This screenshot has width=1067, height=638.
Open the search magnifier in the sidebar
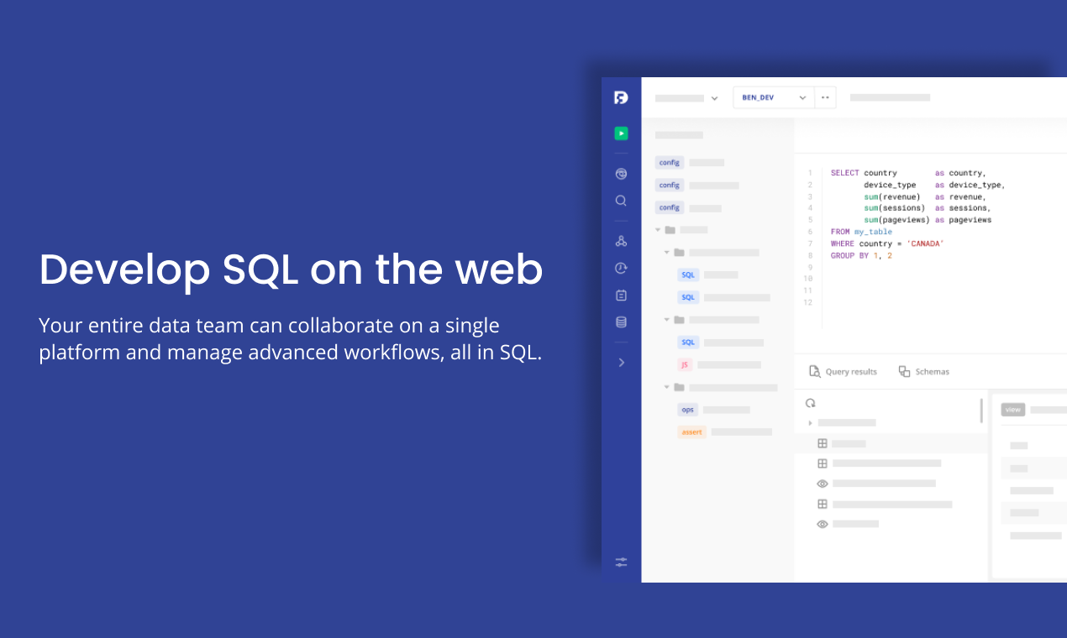click(621, 201)
